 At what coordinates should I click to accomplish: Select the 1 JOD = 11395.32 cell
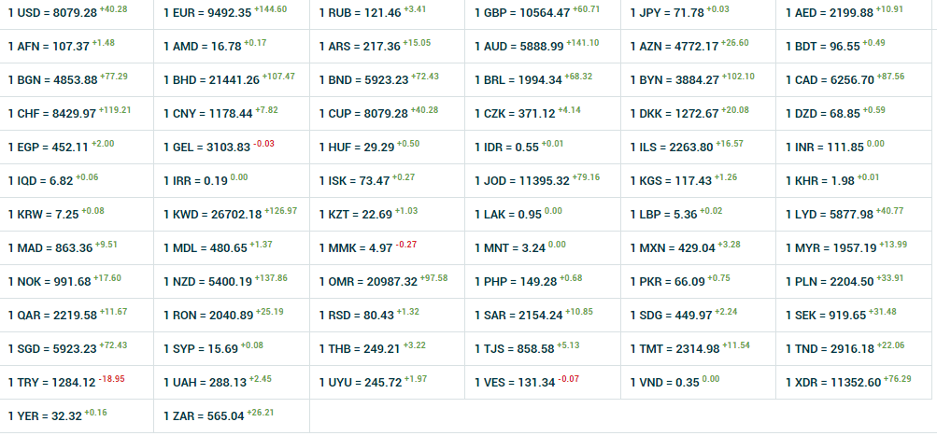523,181
